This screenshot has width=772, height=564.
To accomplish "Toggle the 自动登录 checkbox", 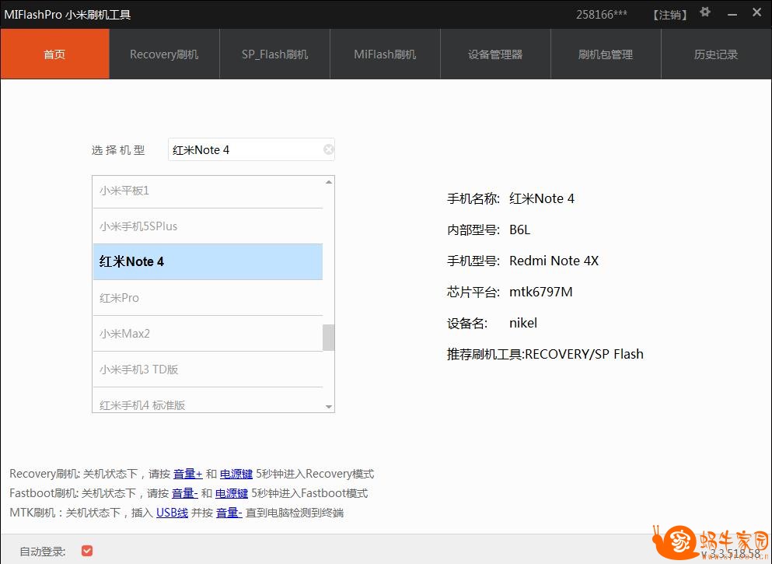I will pos(87,551).
